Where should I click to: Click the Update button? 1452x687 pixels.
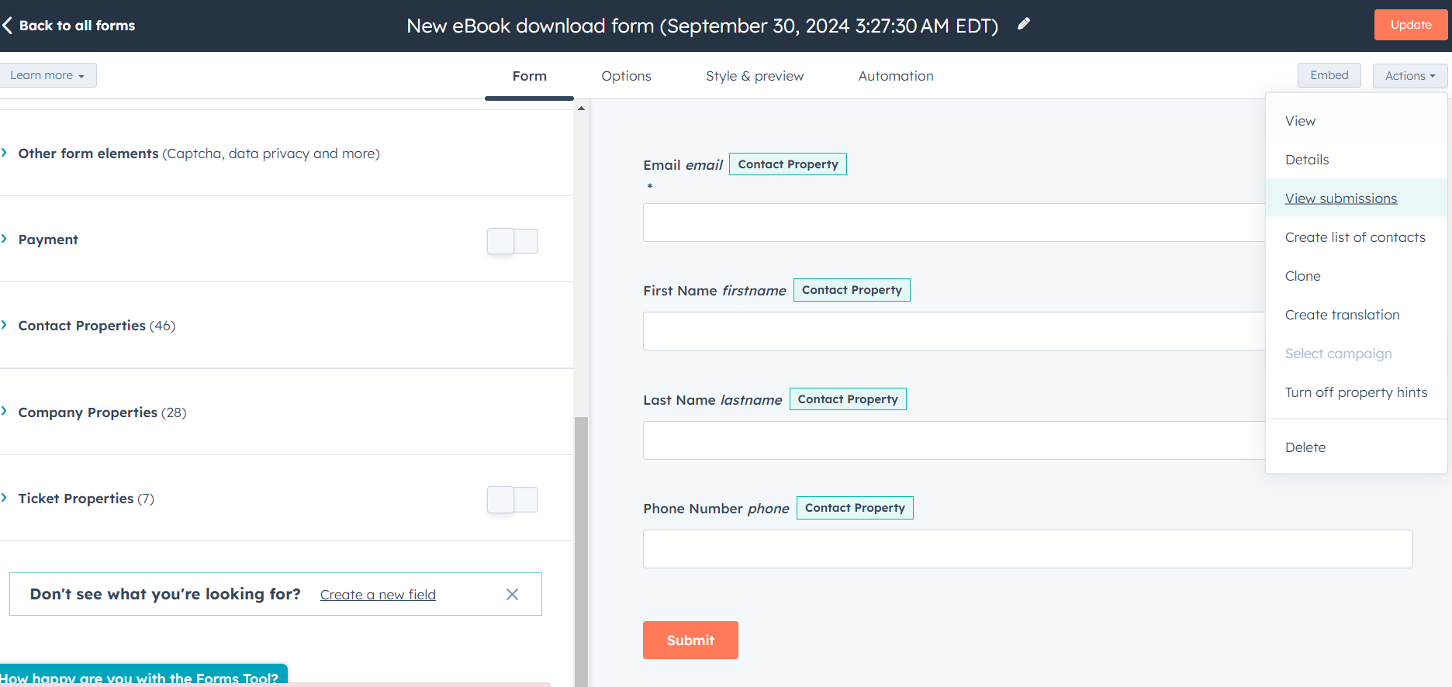pyautogui.click(x=1411, y=25)
